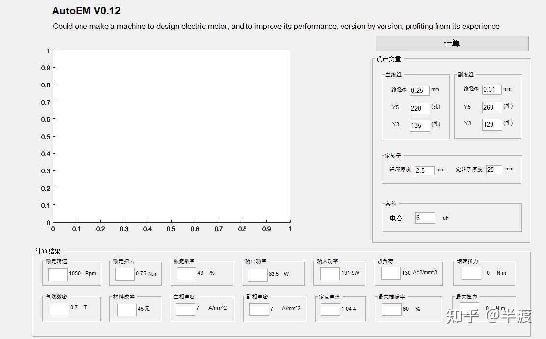Viewport: 546px width, 339px height.
Task: Click the 额定转速 result box
Action: (x=58, y=274)
